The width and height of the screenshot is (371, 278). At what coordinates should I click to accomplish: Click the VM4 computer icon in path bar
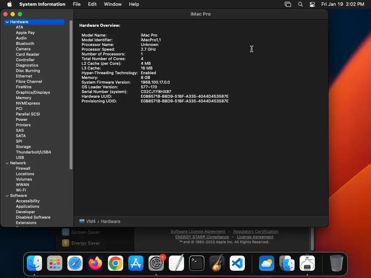tap(82, 221)
